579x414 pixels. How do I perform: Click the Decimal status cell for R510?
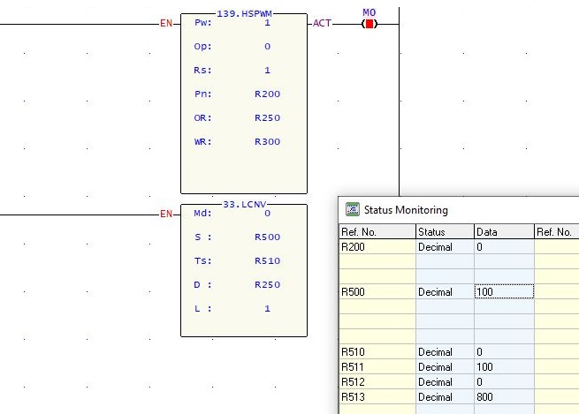pos(445,352)
